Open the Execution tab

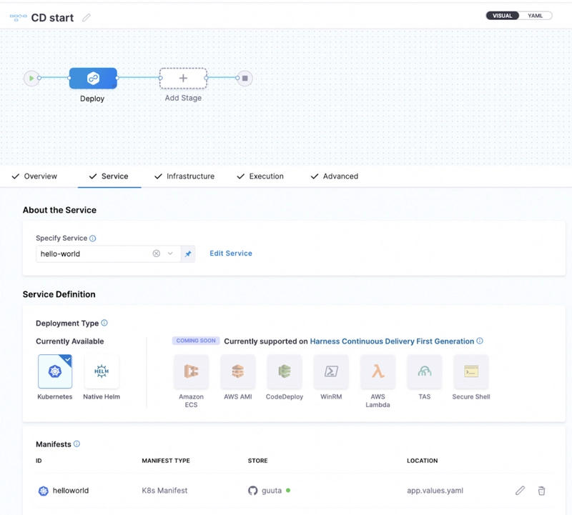click(x=260, y=176)
